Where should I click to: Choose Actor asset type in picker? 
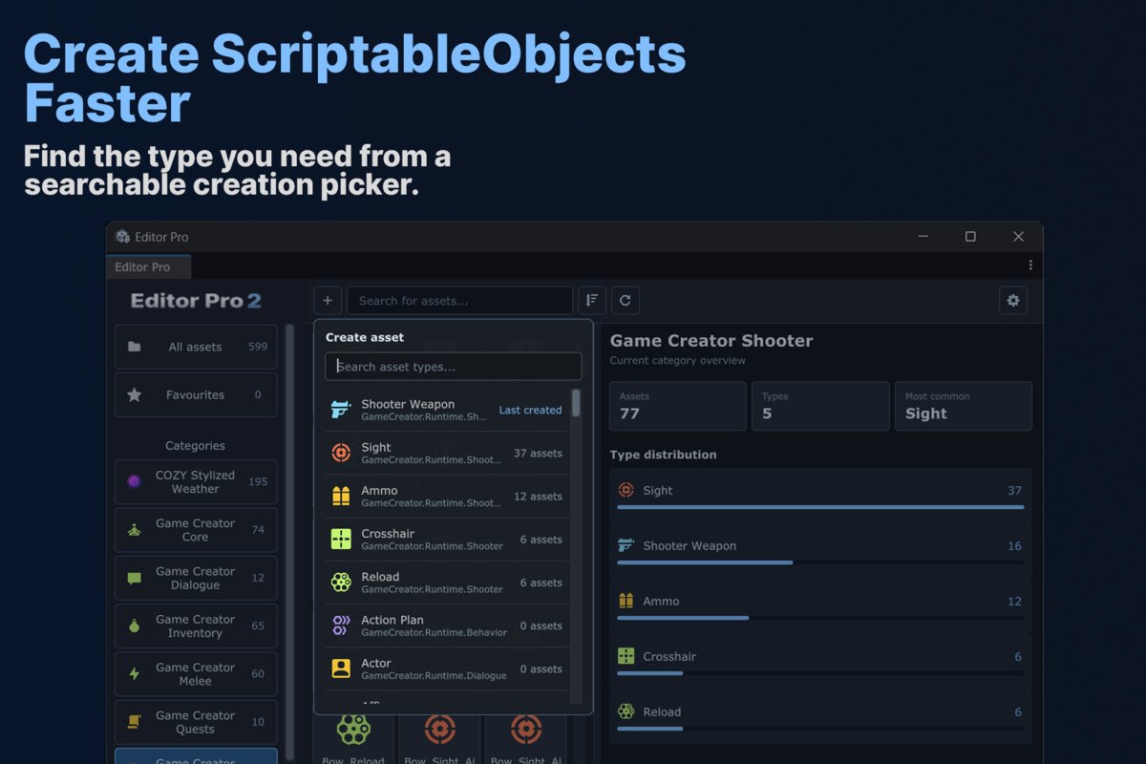click(x=446, y=668)
